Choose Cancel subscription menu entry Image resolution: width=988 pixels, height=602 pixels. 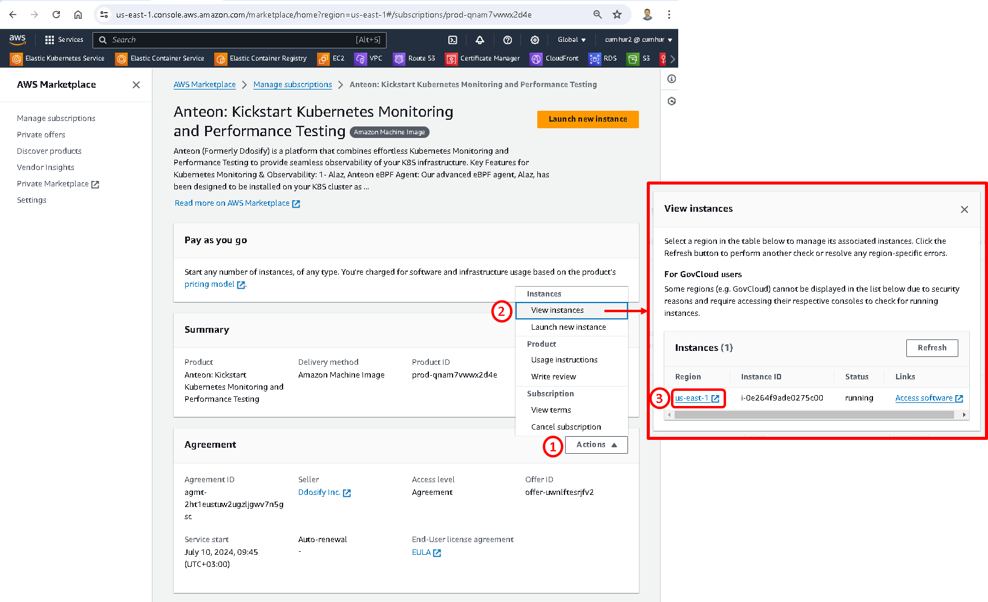pos(566,427)
